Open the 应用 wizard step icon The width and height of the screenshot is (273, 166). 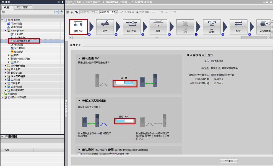coord(105,27)
